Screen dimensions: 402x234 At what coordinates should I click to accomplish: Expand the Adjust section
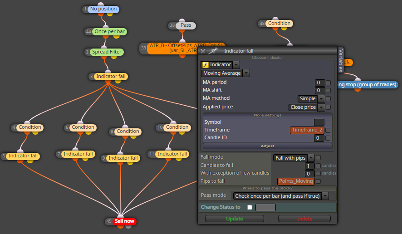click(267, 146)
